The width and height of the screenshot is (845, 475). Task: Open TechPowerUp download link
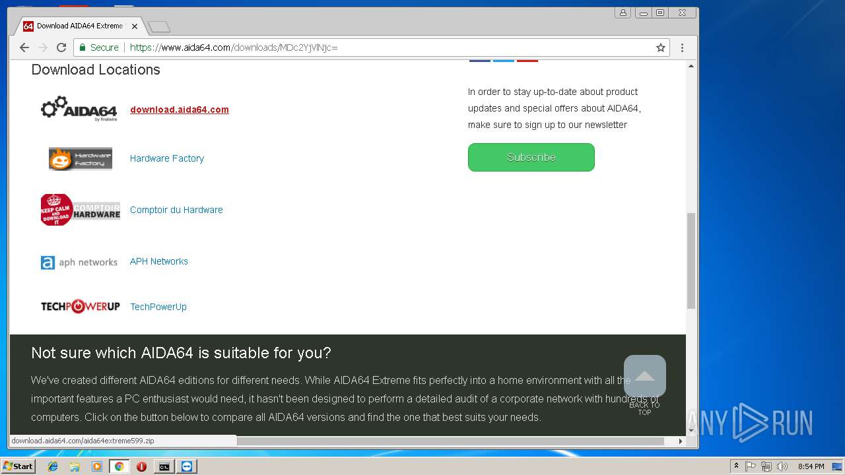click(158, 307)
